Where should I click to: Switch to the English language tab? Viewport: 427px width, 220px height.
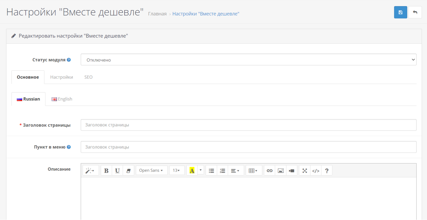pyautogui.click(x=62, y=99)
